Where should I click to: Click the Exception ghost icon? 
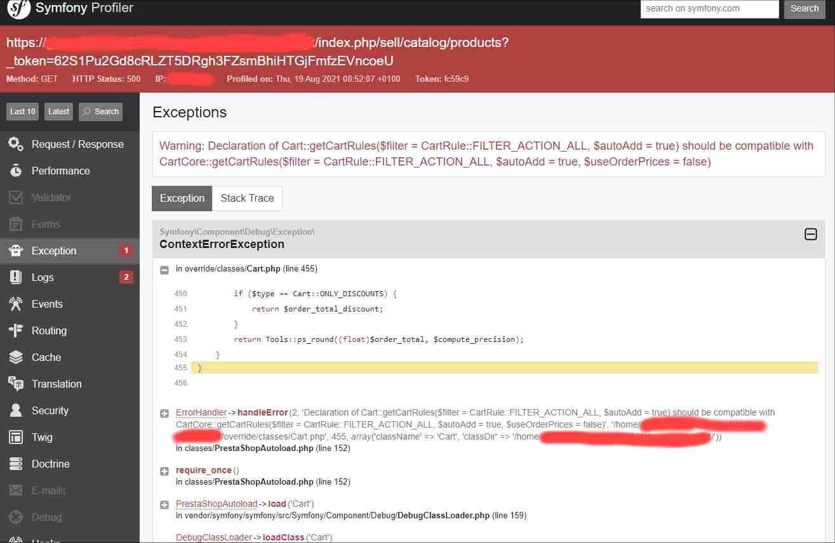click(x=16, y=251)
